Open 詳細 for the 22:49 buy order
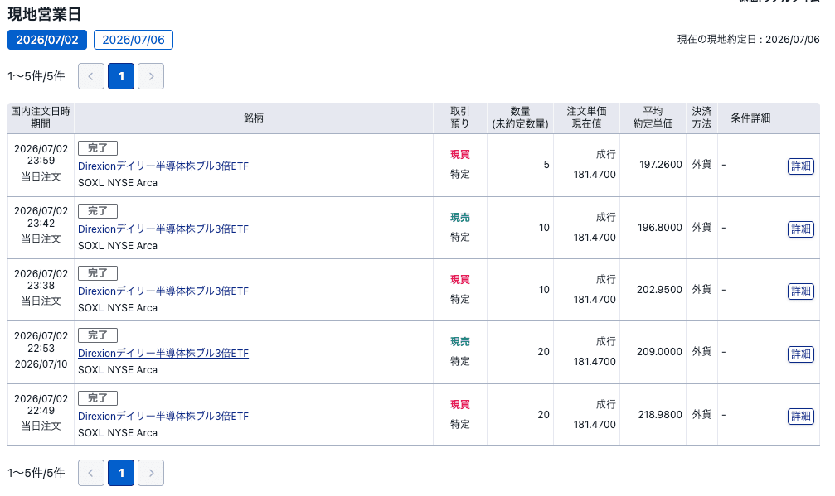Screen dimensions: 835x496 pos(801,416)
